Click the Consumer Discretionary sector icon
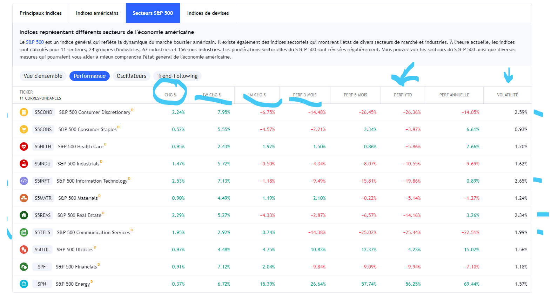Image resolution: width=558 pixels, height=300 pixels. (x=24, y=112)
